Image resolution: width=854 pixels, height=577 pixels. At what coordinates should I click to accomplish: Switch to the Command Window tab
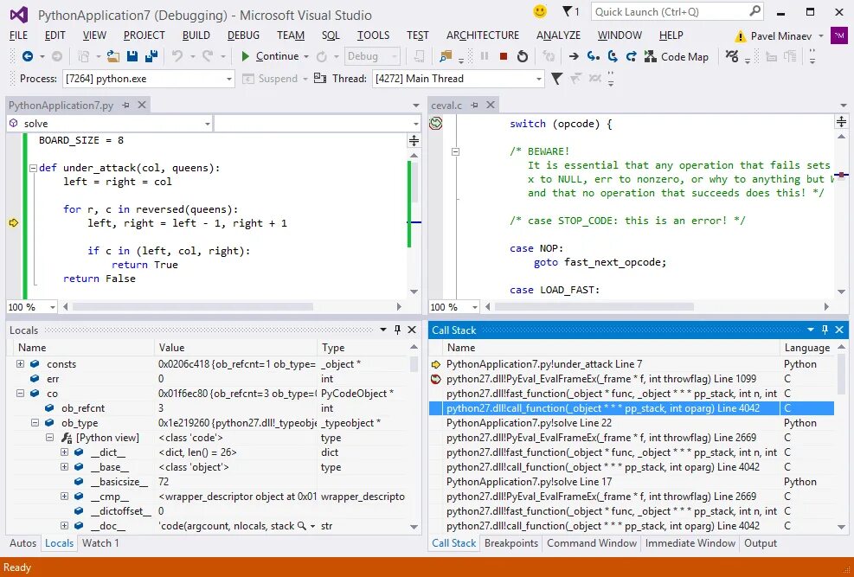pyautogui.click(x=592, y=542)
